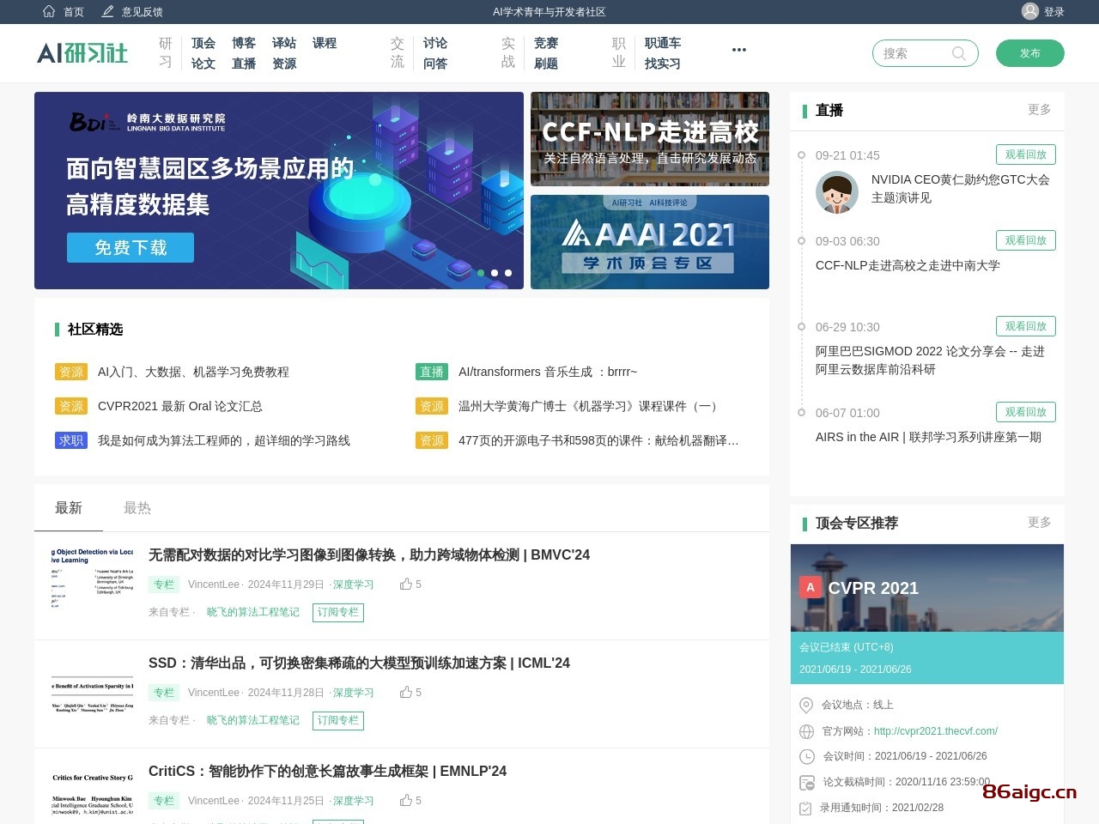
Task: Open 晓飞的算法工程笔记 under BMVC'24 article
Action: 253,612
